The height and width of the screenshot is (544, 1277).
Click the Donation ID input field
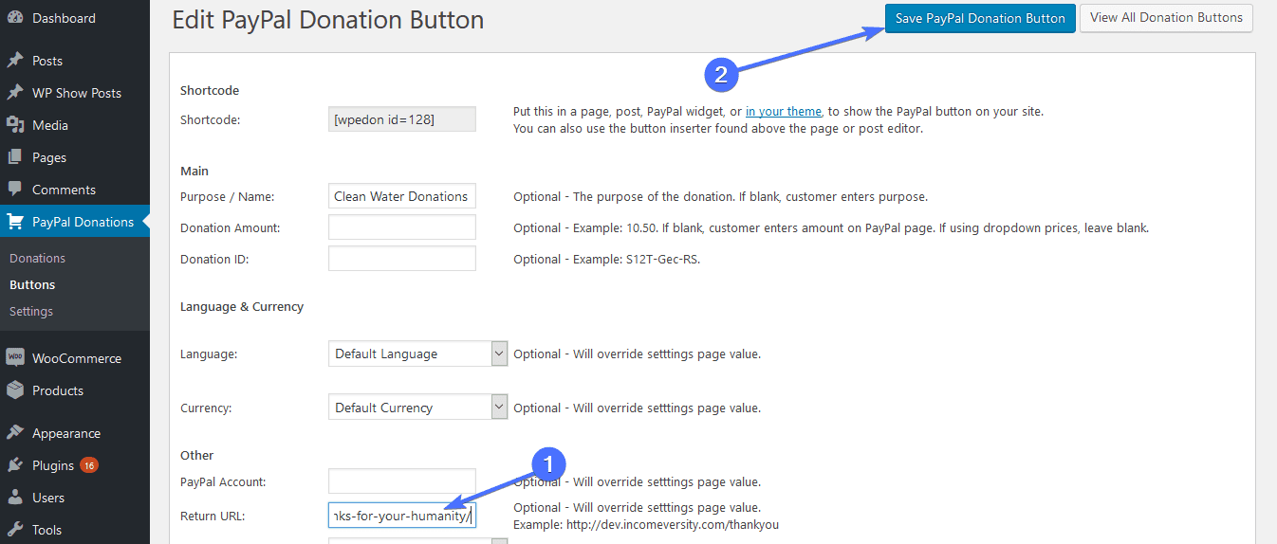click(401, 259)
